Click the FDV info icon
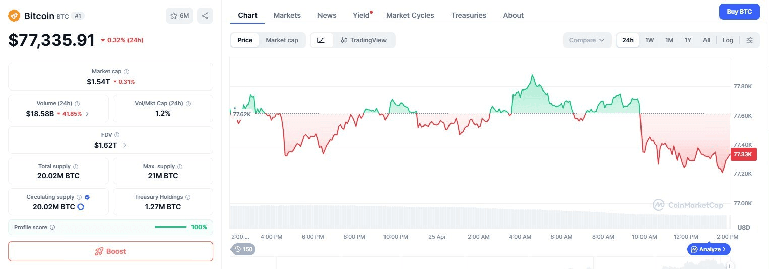 click(117, 135)
